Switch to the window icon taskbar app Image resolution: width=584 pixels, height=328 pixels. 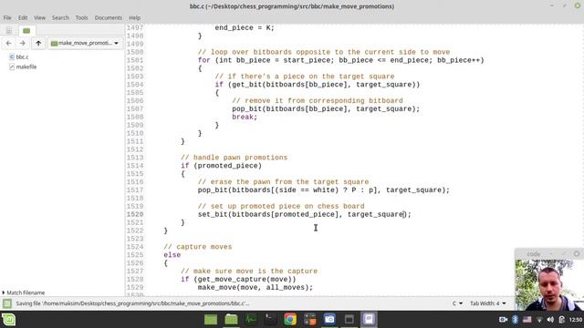coord(349,320)
